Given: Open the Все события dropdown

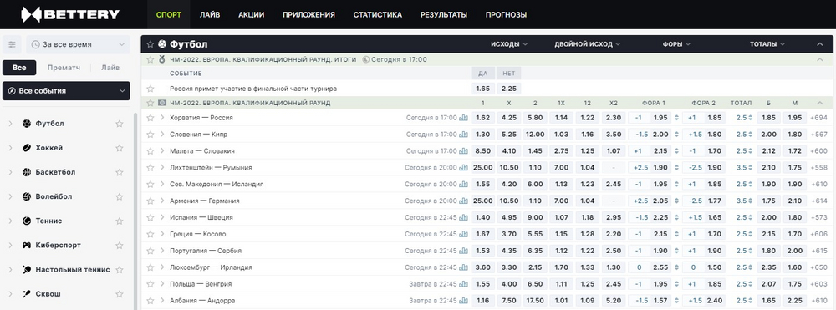Looking at the screenshot, I should pos(66,90).
